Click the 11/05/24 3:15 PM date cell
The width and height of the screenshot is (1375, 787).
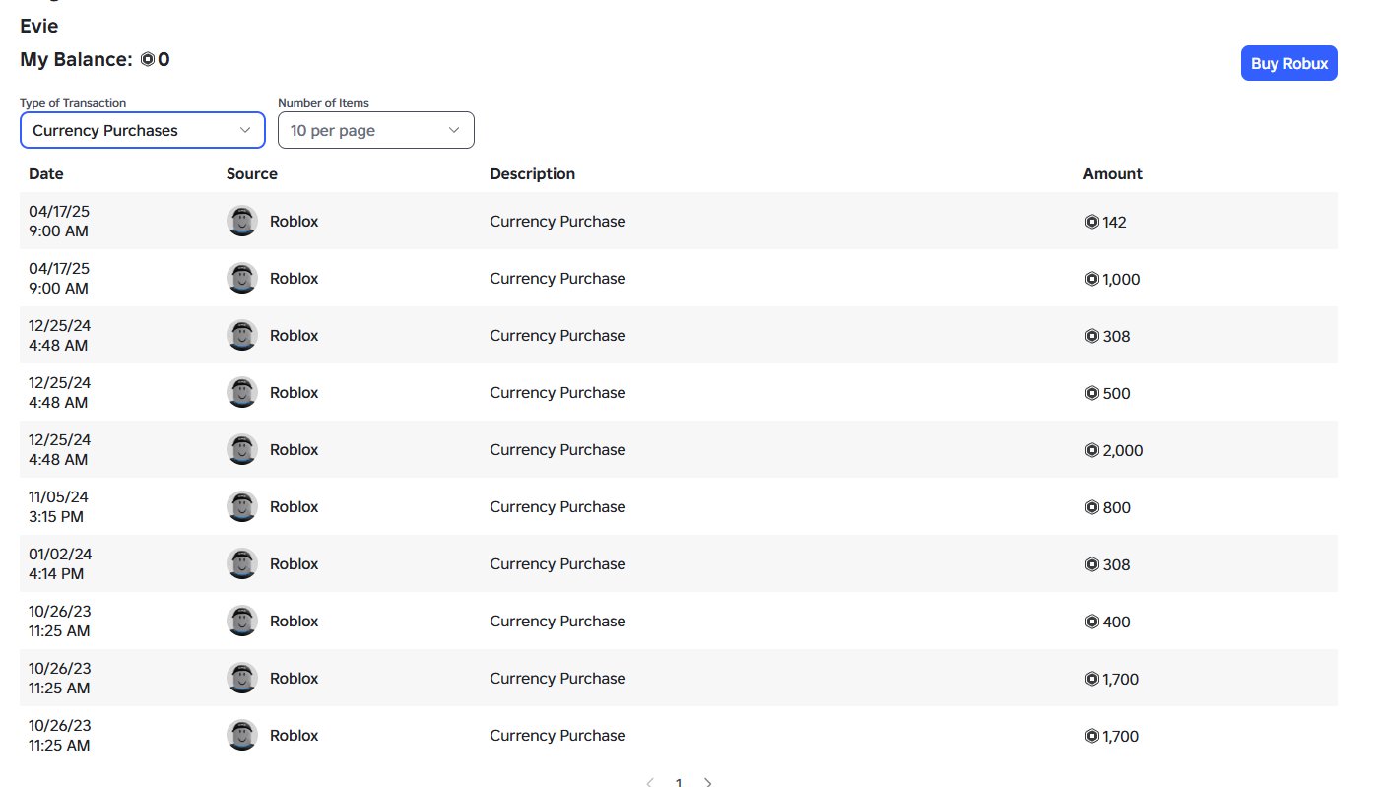click(59, 506)
